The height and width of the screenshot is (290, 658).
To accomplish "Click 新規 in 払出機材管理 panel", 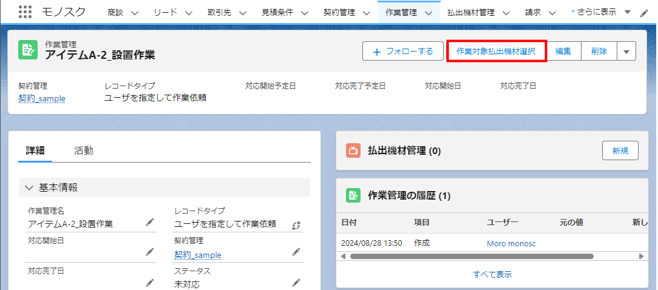I will click(x=620, y=150).
